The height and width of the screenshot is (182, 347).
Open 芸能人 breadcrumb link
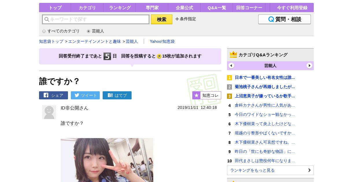point(132,41)
